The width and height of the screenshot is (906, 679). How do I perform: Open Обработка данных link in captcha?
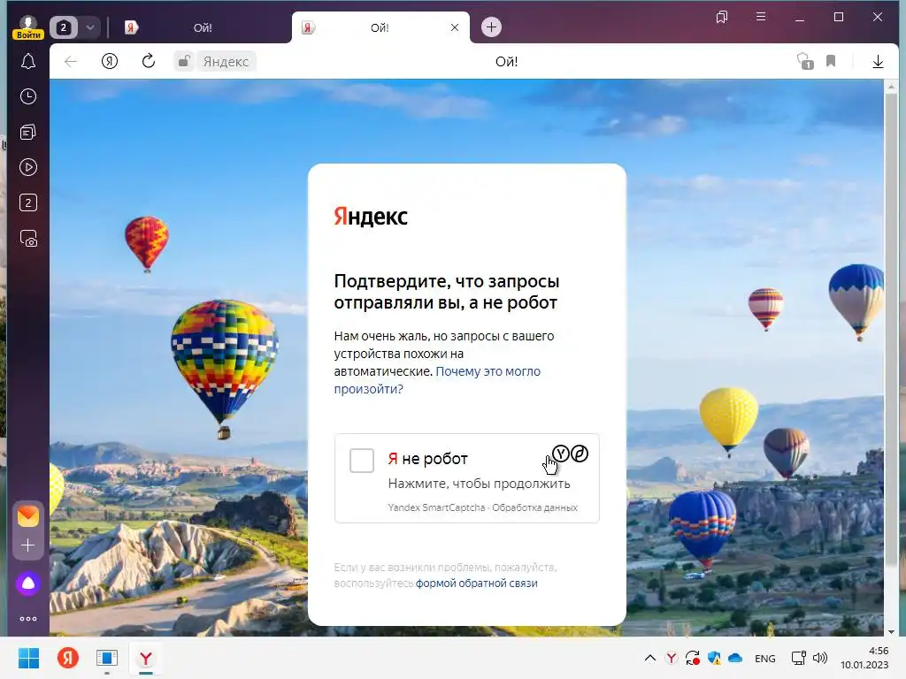(534, 507)
